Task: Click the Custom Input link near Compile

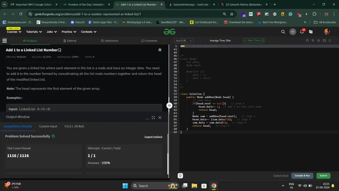Action: click(x=281, y=176)
